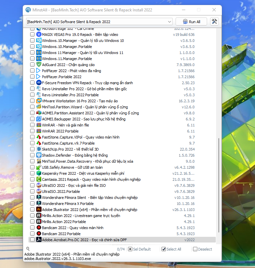This screenshot has width=255, height=268.
Task: Click the AOMEI.Backupper 2022 icon
Action: point(39,119)
